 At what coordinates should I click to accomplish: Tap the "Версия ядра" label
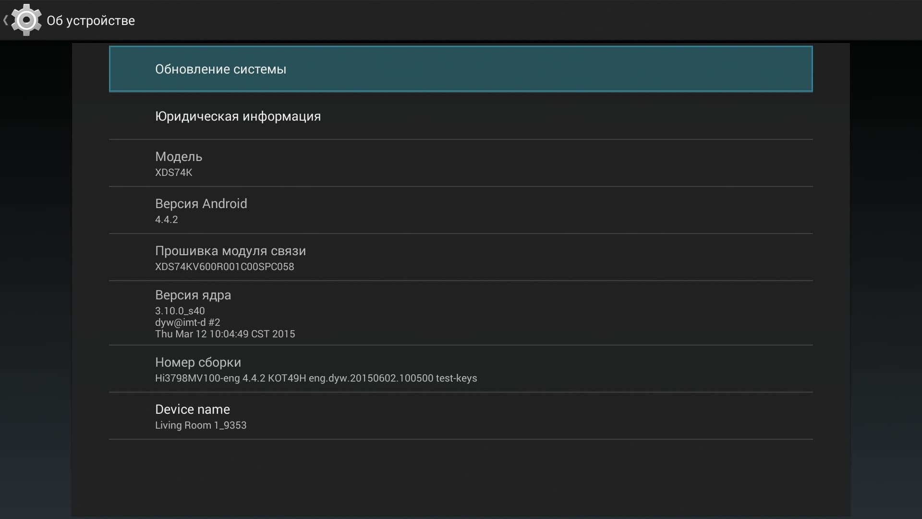[193, 295]
